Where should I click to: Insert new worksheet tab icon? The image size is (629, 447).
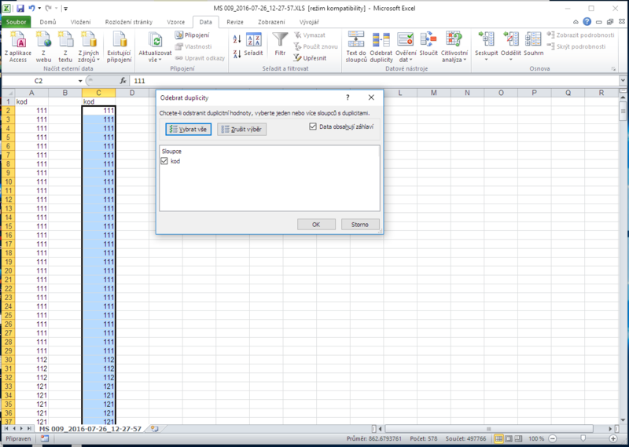click(x=155, y=429)
